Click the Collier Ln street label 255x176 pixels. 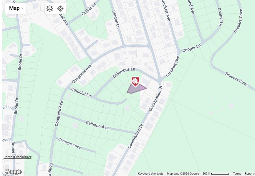(x=89, y=9)
